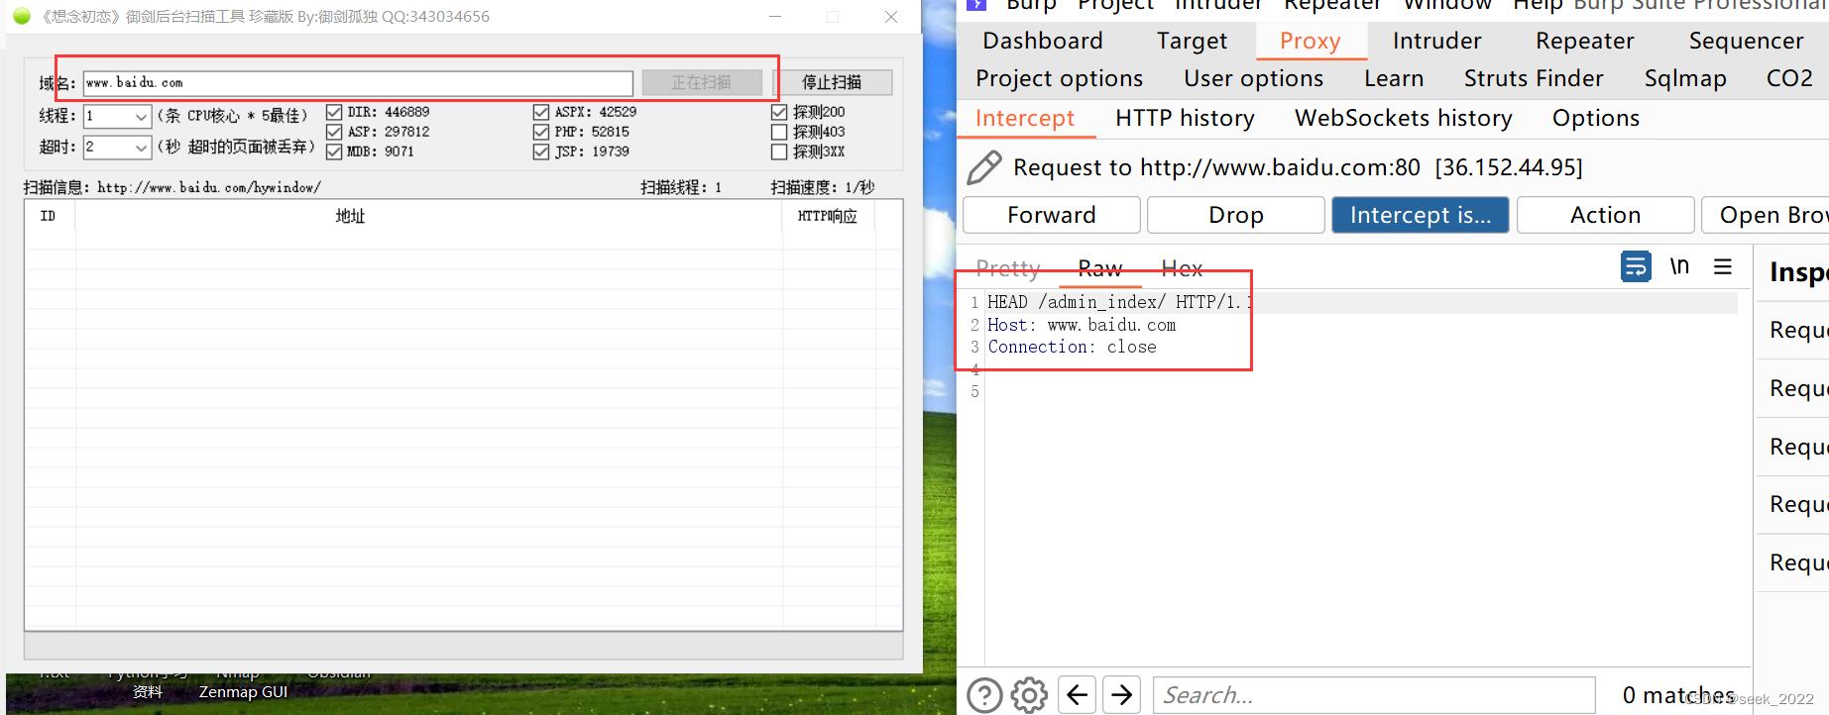Screen dimensions: 1829x715
Task: Click 停止扫描 to stop scanning
Action: [832, 82]
